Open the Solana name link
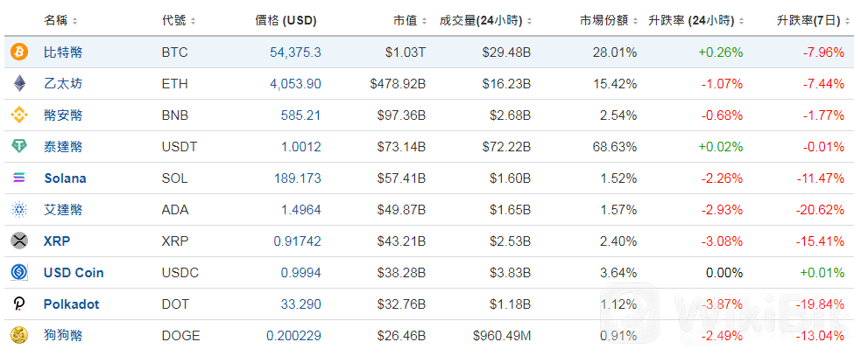 tap(65, 178)
